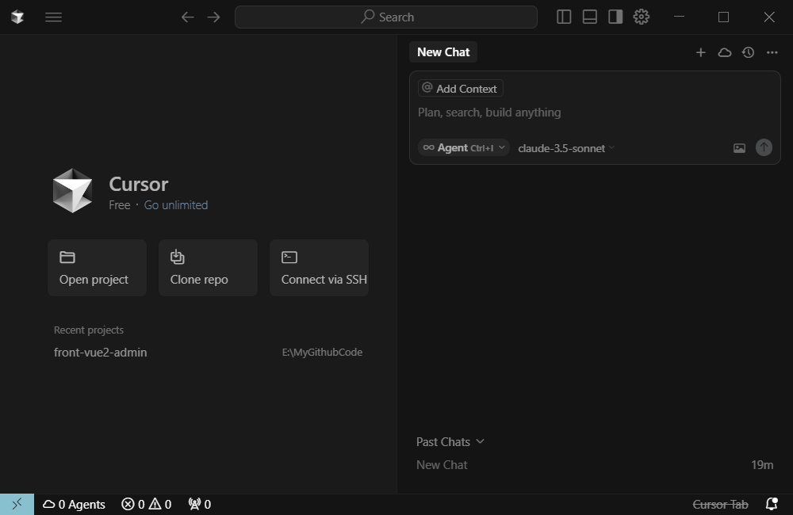Click the Recent projects heading
This screenshot has width=793, height=515.
pyautogui.click(x=89, y=330)
